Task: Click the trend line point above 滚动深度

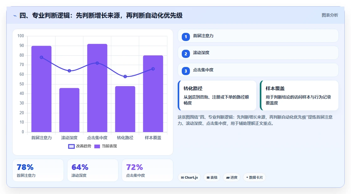Action: 69,71
